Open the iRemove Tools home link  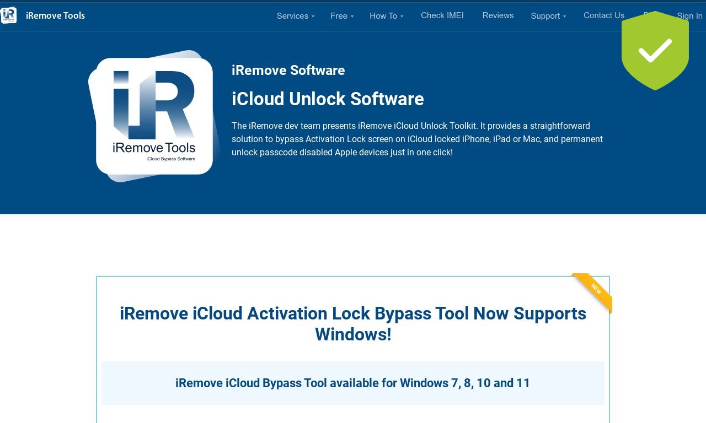55,15
